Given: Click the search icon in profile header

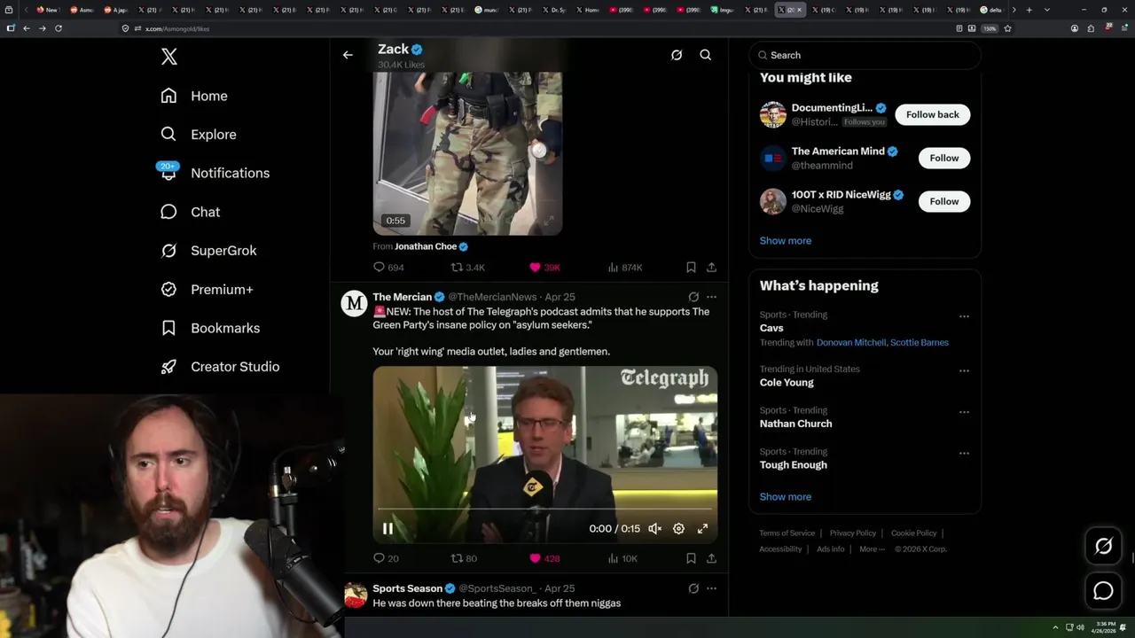Looking at the screenshot, I should (x=706, y=55).
